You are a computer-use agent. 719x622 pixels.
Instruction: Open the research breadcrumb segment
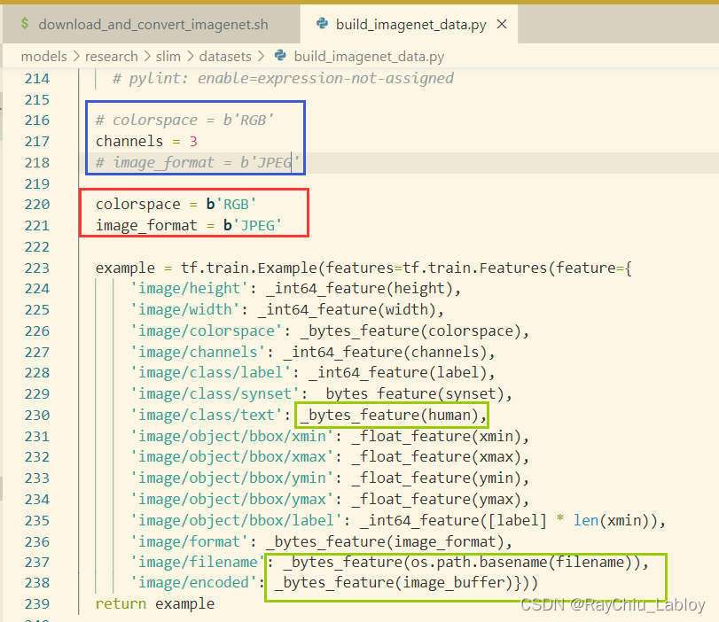coord(112,57)
